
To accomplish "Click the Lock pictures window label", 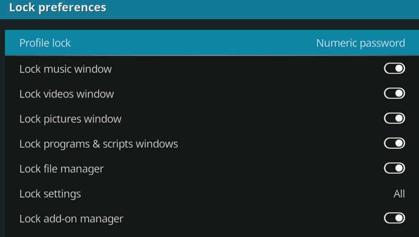I will 70,119.
